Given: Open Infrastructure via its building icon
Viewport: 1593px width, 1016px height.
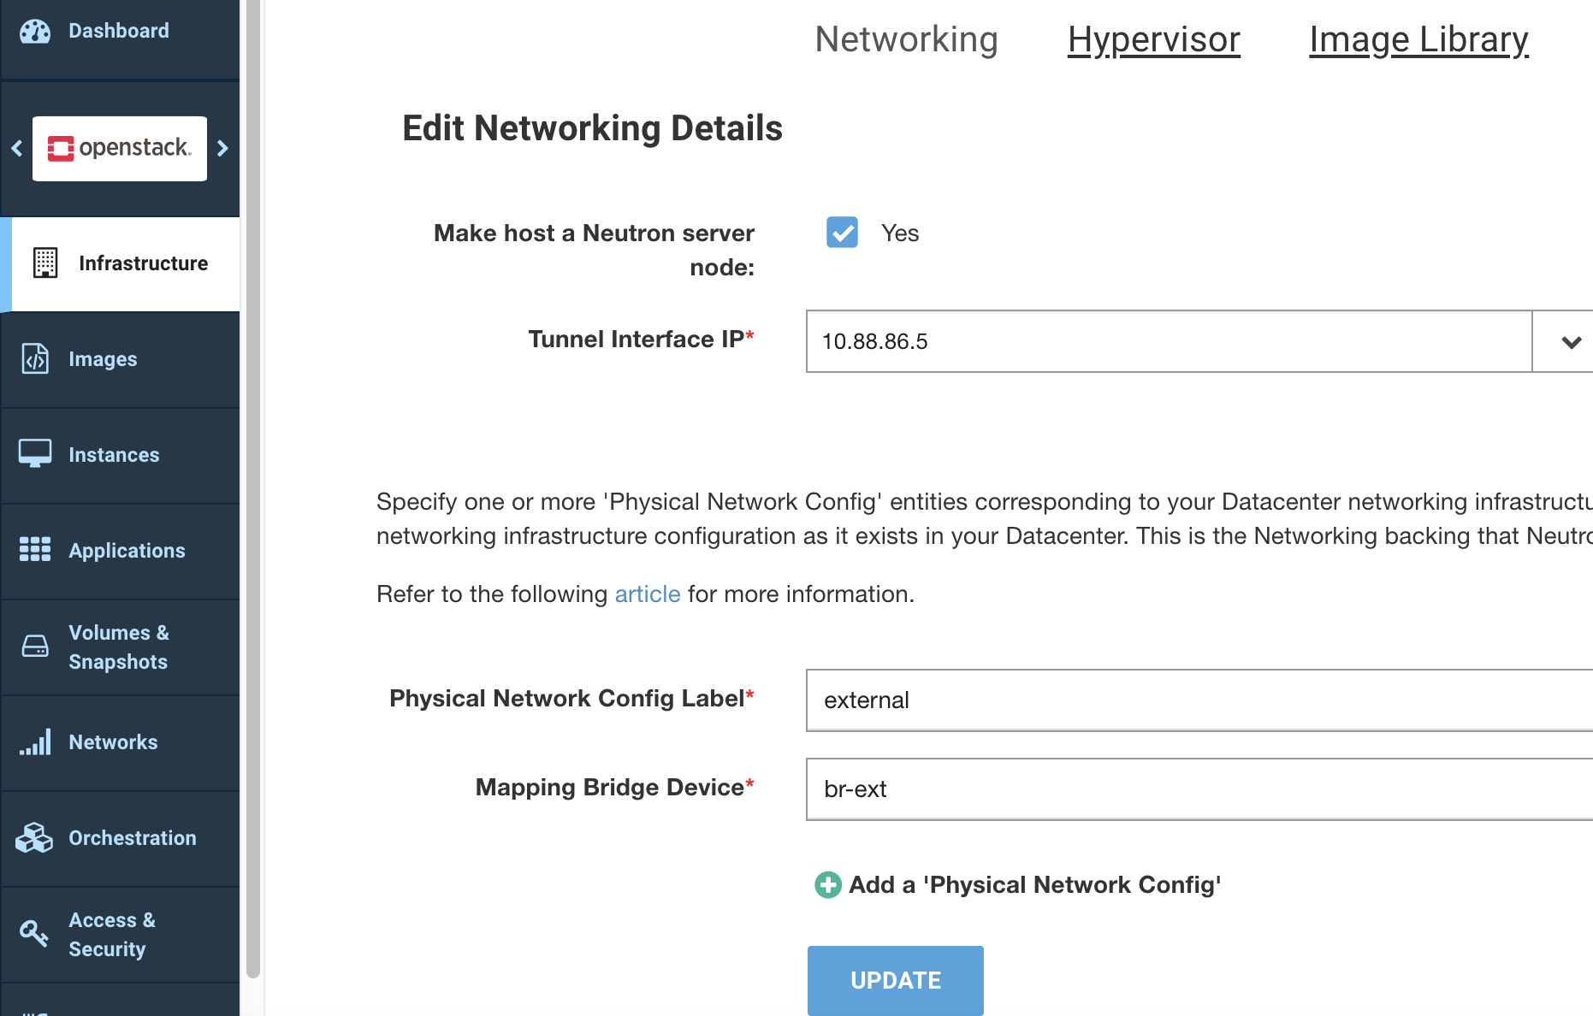Looking at the screenshot, I should (45, 263).
